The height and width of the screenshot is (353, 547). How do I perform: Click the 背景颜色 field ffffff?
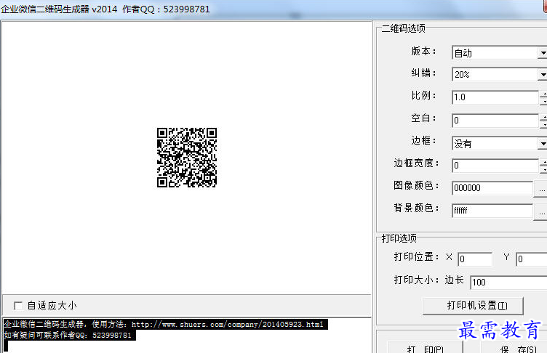(492, 211)
